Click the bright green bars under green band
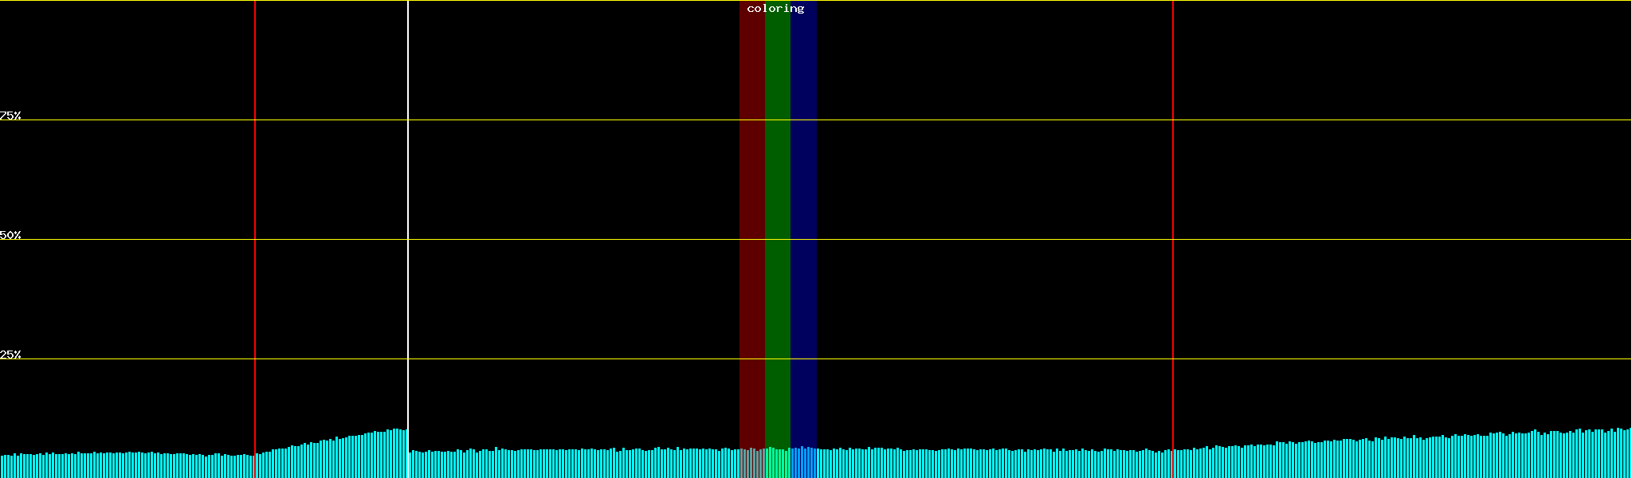This screenshot has height=478, width=1632. pyautogui.click(x=777, y=464)
